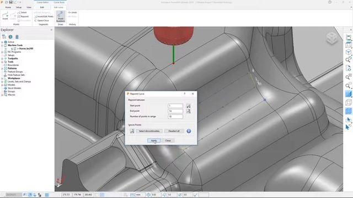Open the Home ribbon tab
The image size is (353, 198).
tap(8, 7)
